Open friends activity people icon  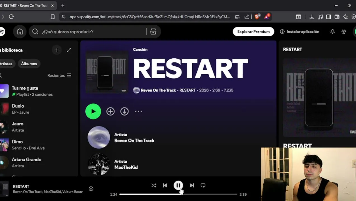[344, 32]
